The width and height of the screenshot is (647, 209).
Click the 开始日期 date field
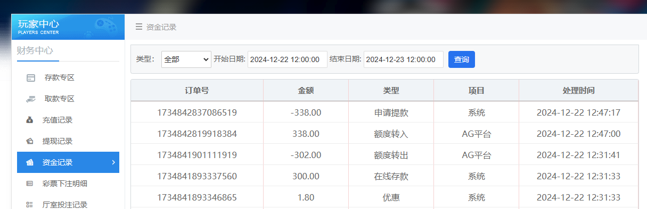288,59
